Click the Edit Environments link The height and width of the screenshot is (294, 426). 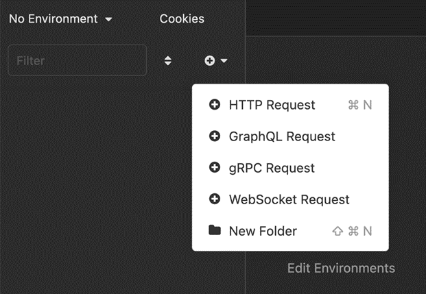point(341,268)
